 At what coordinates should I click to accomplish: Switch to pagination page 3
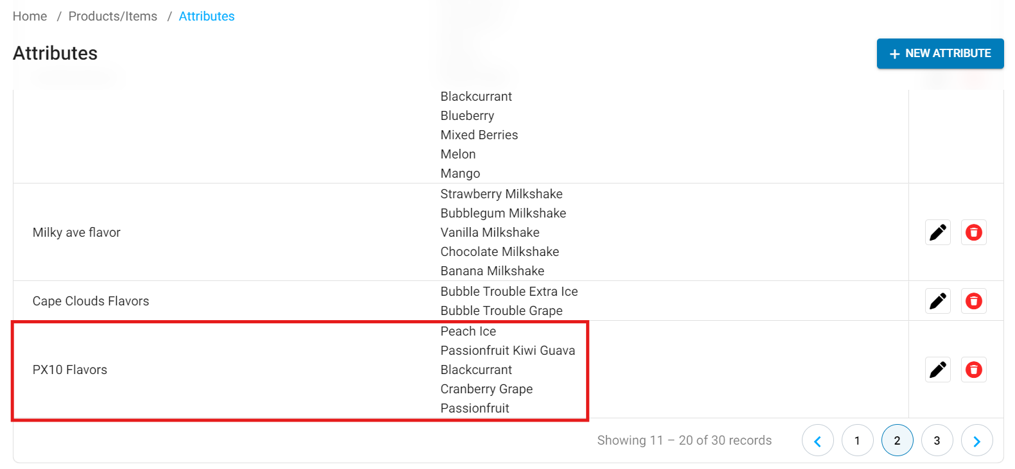pyautogui.click(x=937, y=440)
